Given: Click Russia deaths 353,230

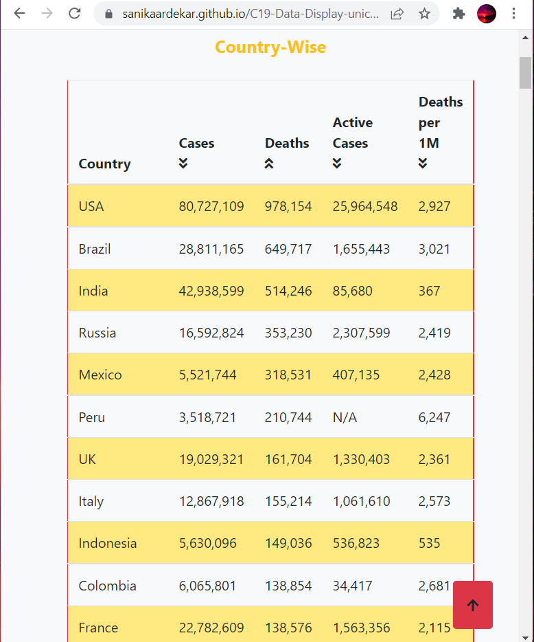Looking at the screenshot, I should click(288, 333).
